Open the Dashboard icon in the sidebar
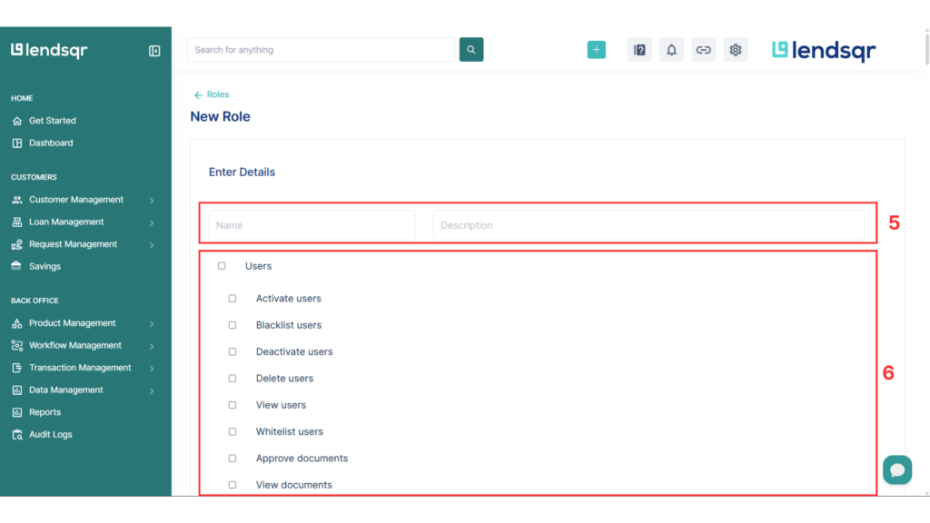Screen dimensions: 930x523 click(18, 143)
